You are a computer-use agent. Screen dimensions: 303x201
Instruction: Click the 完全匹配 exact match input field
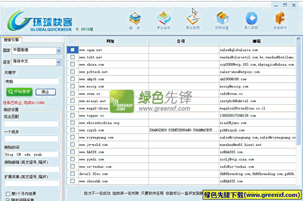coord(31,124)
